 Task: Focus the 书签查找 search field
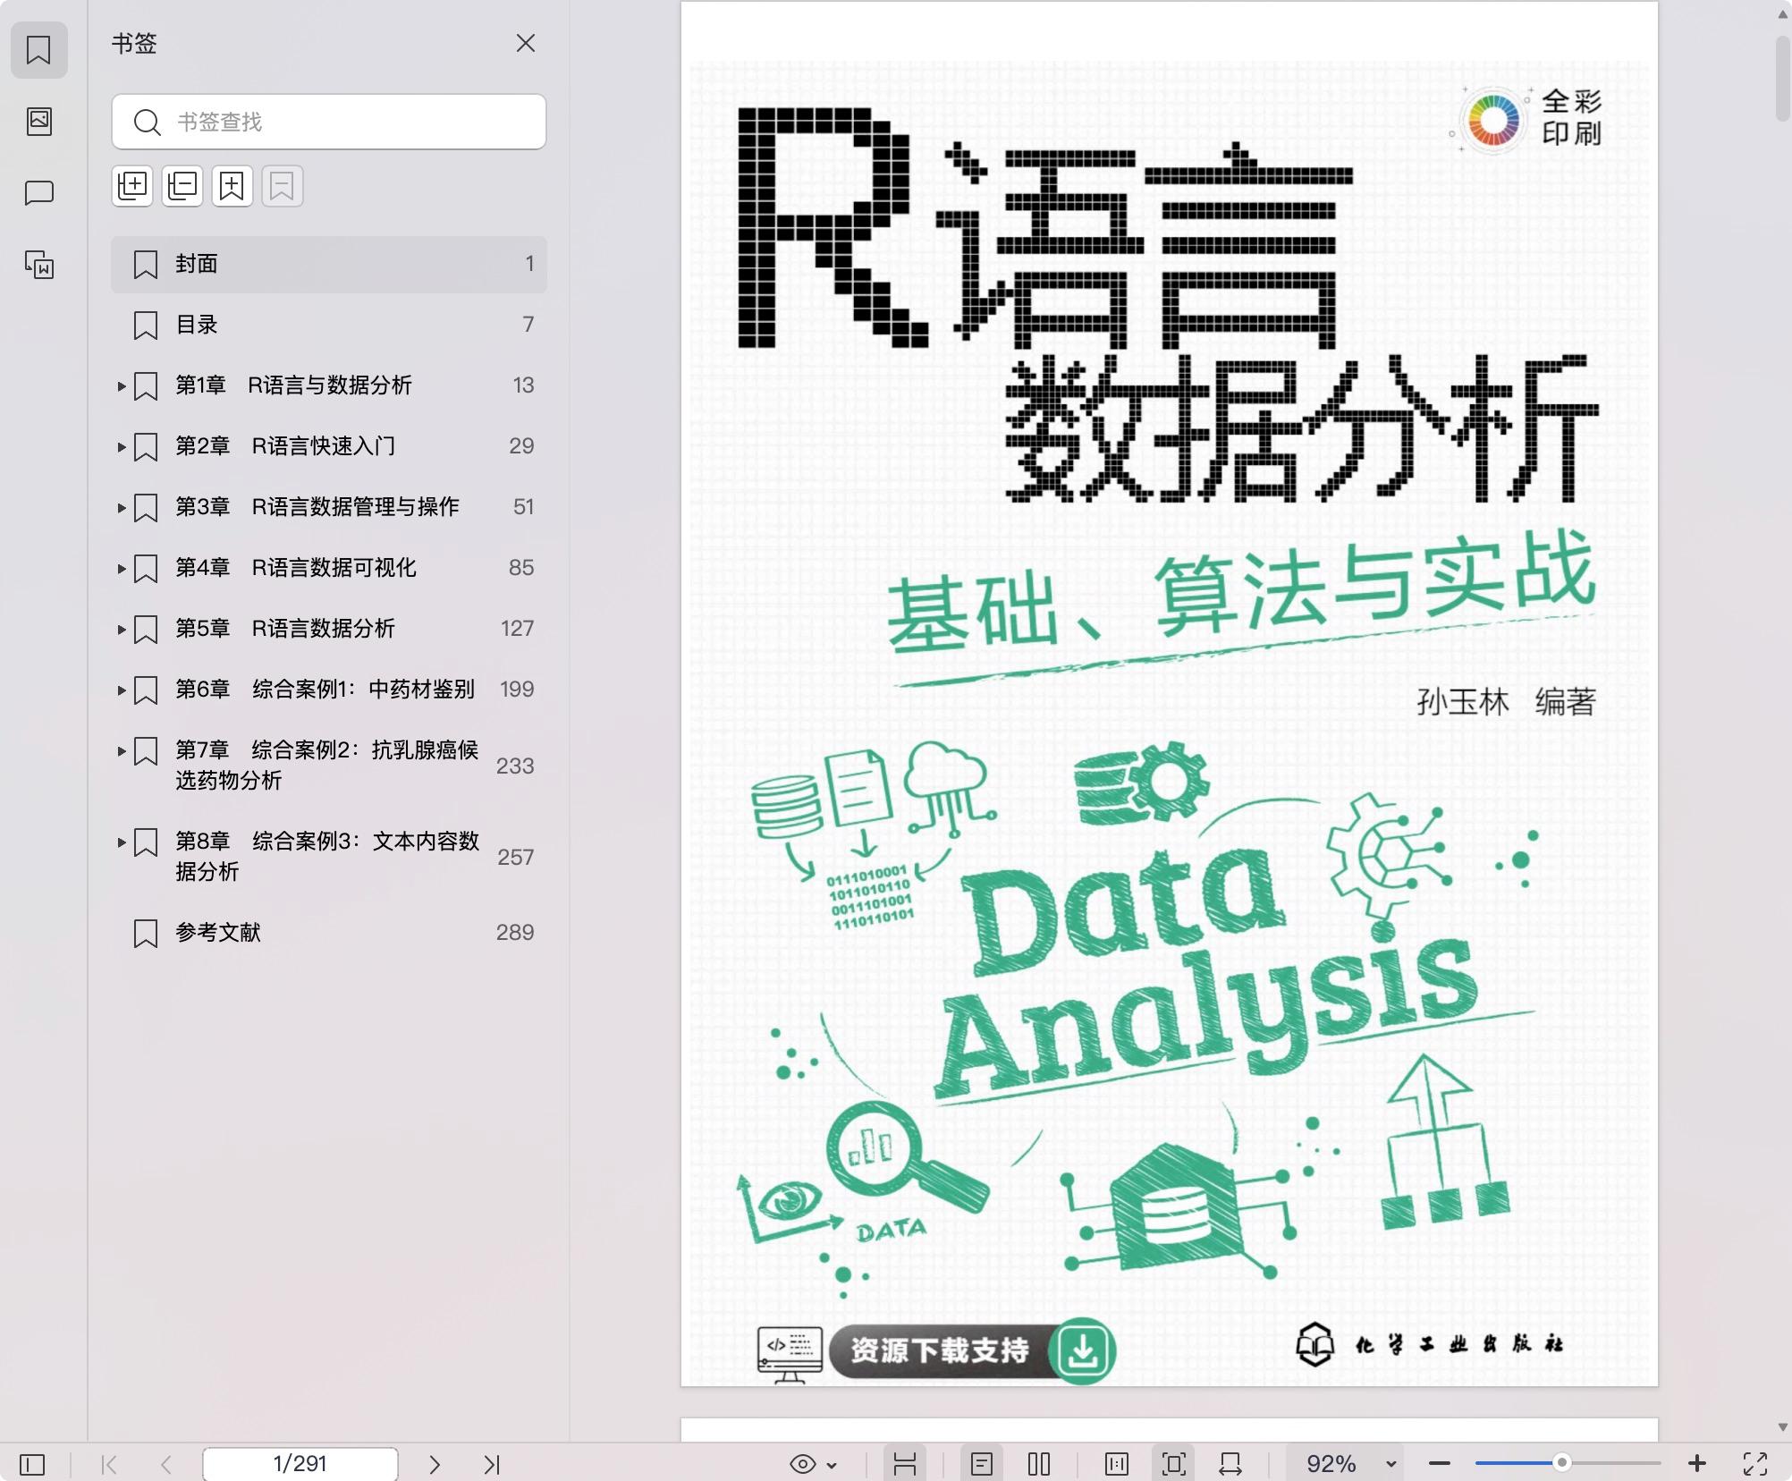tap(329, 122)
